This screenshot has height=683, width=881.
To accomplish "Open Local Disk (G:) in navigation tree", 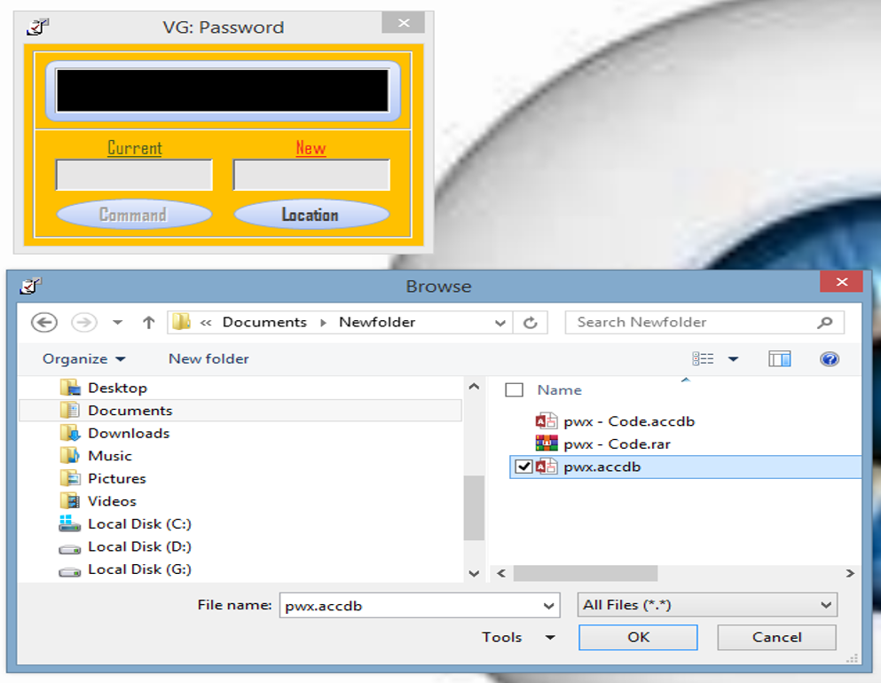I will (x=139, y=569).
